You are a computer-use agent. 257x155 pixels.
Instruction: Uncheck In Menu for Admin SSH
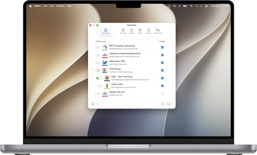(162, 86)
